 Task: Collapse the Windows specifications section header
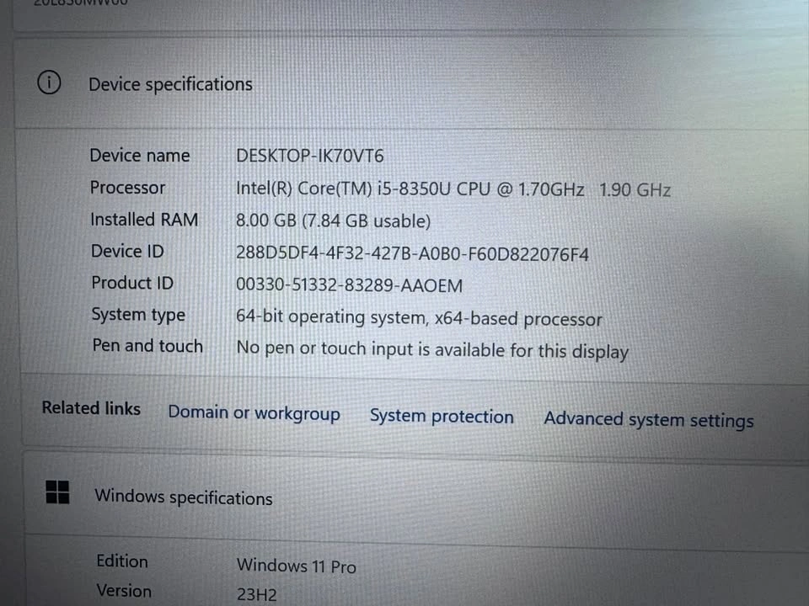183,497
